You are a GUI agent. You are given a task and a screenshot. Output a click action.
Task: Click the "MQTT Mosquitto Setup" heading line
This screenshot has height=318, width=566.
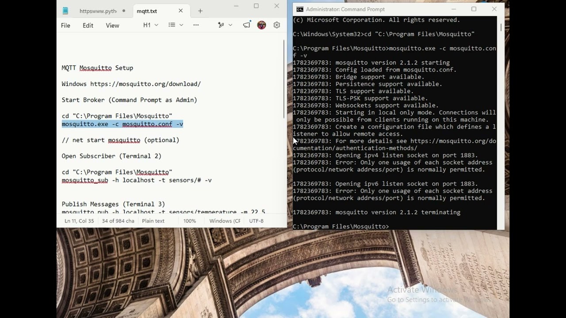(x=97, y=68)
